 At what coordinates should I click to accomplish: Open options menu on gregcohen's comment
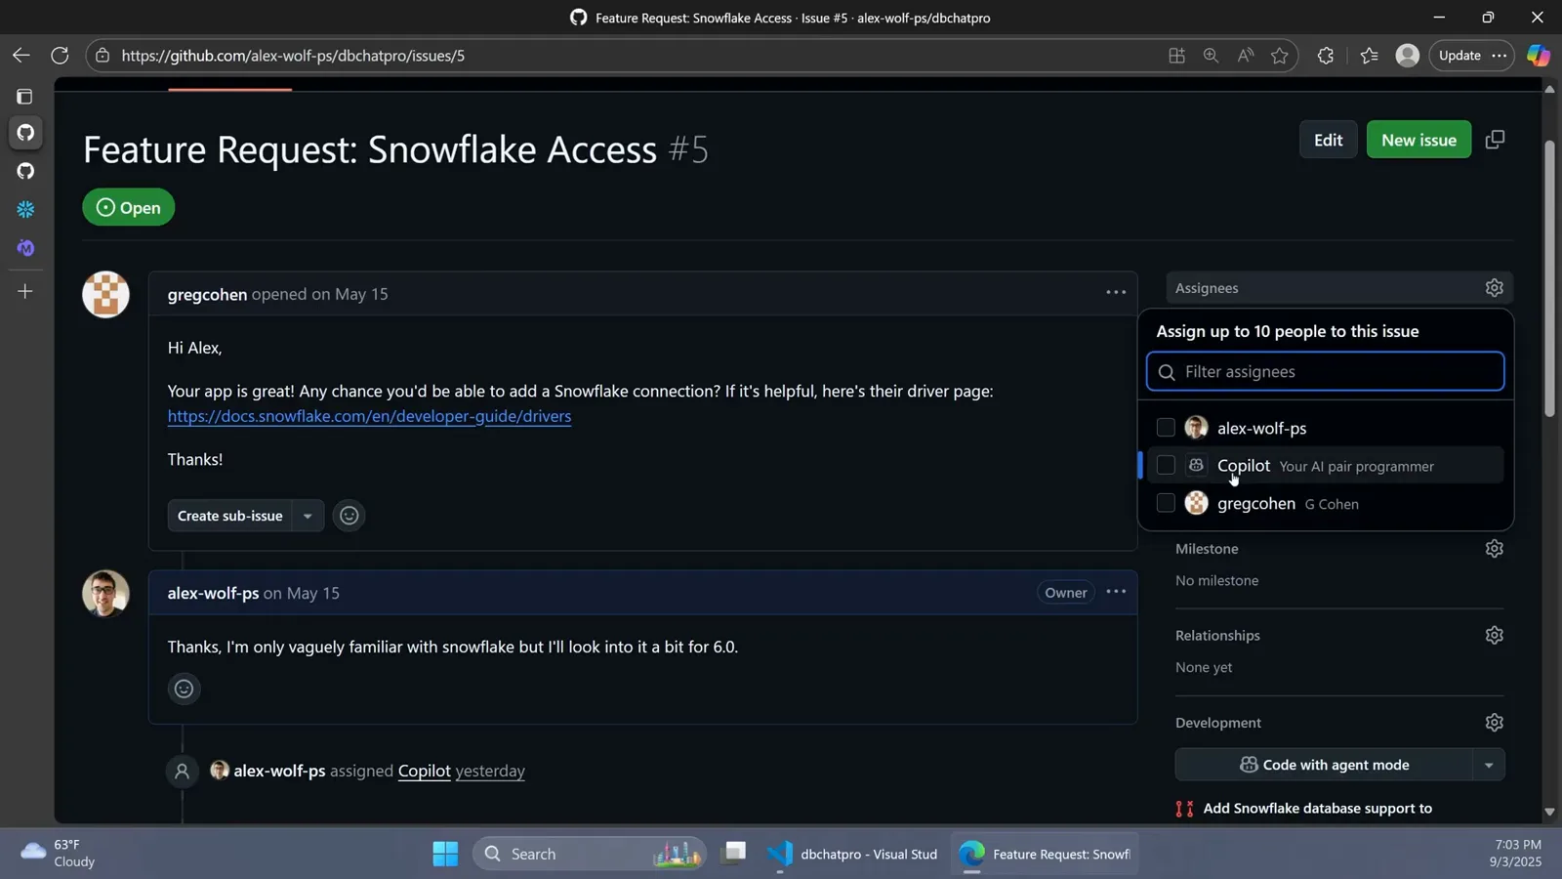click(1116, 292)
